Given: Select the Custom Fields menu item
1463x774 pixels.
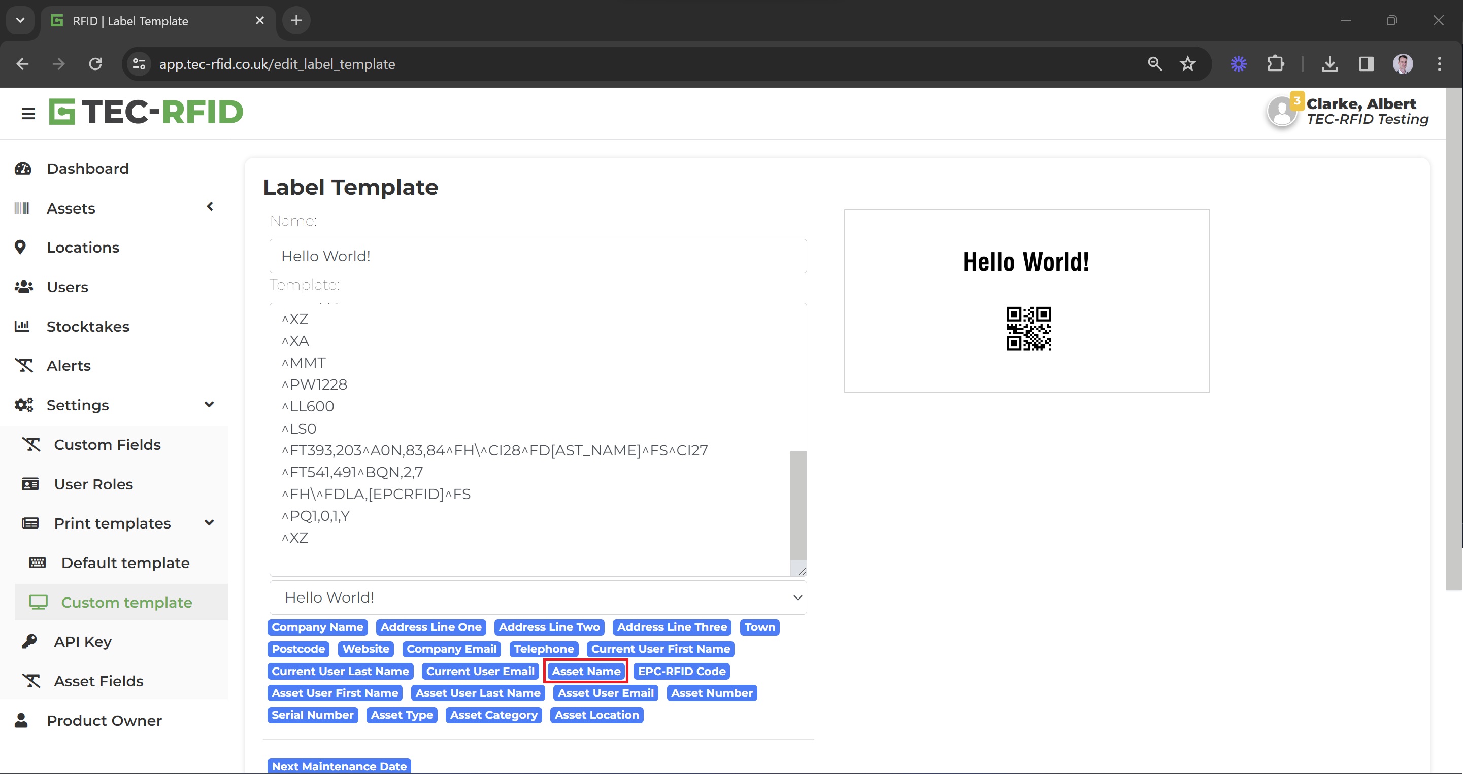Looking at the screenshot, I should [107, 444].
